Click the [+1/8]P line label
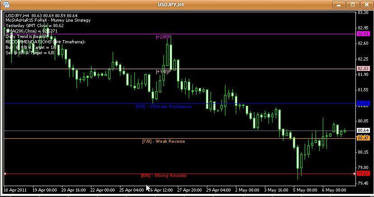 163,71
